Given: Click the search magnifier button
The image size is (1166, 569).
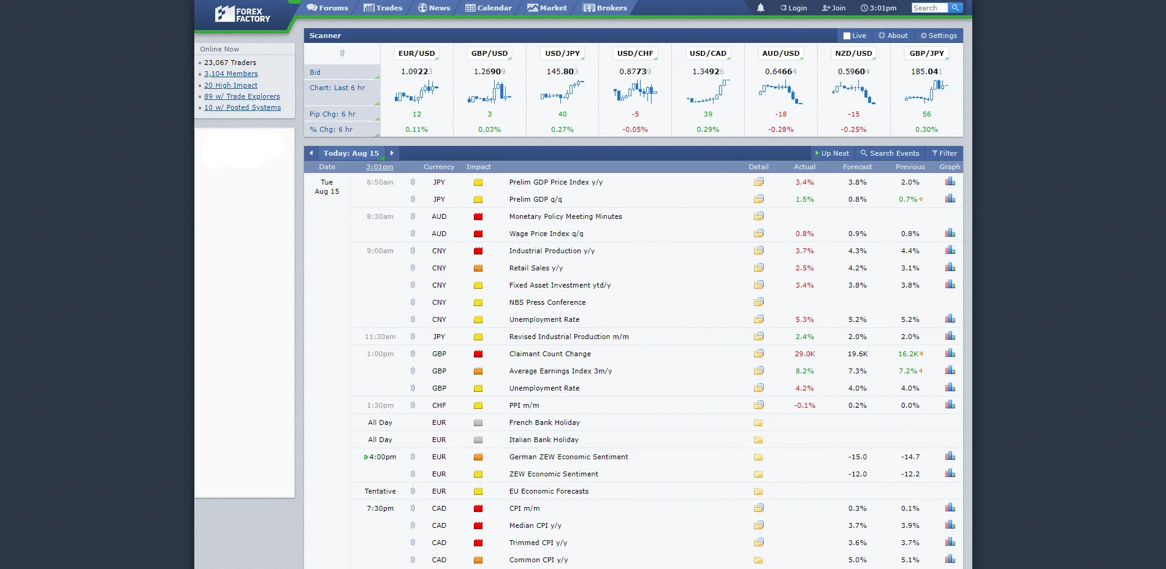Looking at the screenshot, I should point(955,8).
